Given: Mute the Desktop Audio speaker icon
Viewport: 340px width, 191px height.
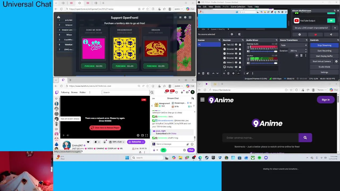Looking at the screenshot, I should 248,51.
